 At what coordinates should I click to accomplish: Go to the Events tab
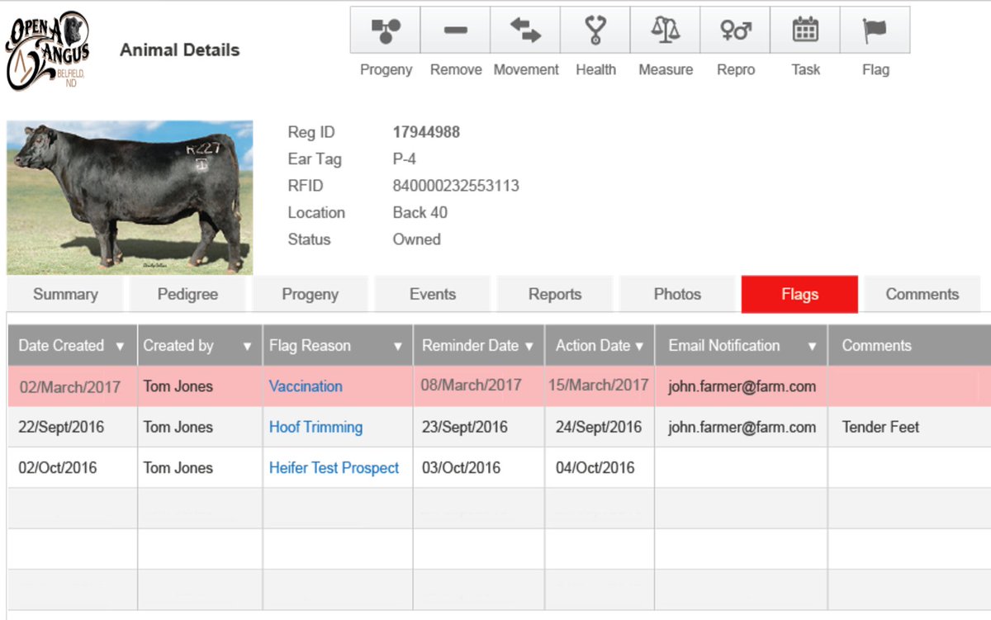(432, 295)
